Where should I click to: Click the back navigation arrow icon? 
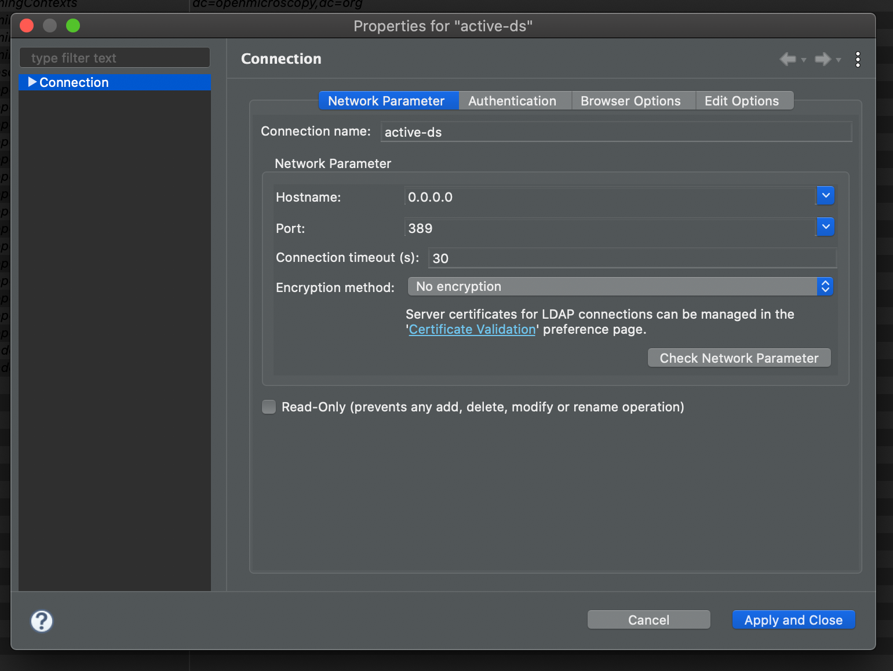(788, 59)
